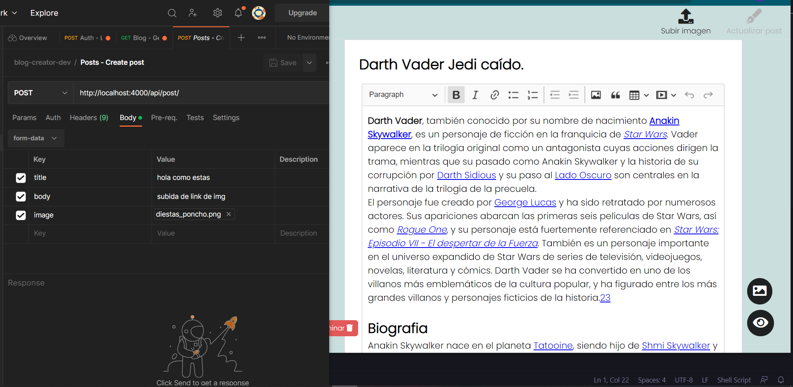Increase the paragraph indent
Image resolution: width=793 pixels, height=387 pixels.
[574, 95]
